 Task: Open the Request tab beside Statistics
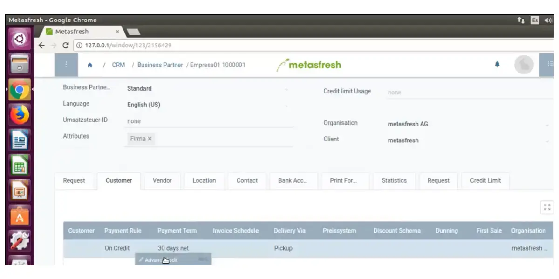click(x=438, y=180)
